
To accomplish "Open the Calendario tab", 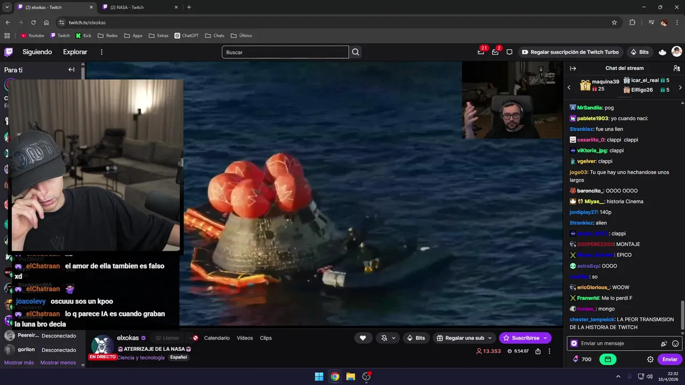I will (217, 338).
